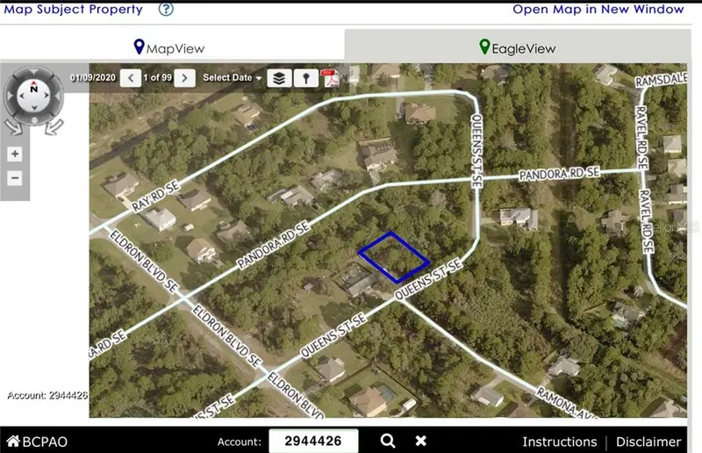Switch to the MapView tab

point(169,47)
